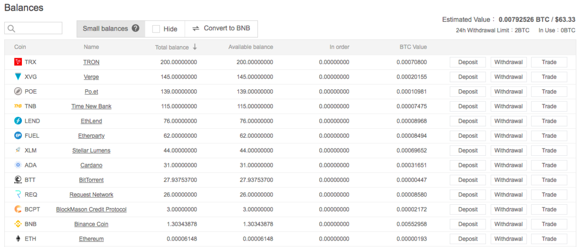Click the REQ coin logo icon
The width and height of the screenshot is (583, 247).
click(x=18, y=195)
